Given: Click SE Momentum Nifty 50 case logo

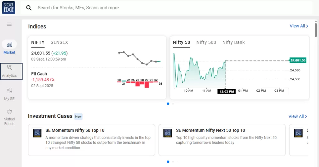Looking at the screenshot, I should [37, 133].
